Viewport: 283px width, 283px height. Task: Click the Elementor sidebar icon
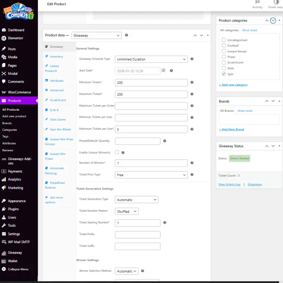click(4, 38)
